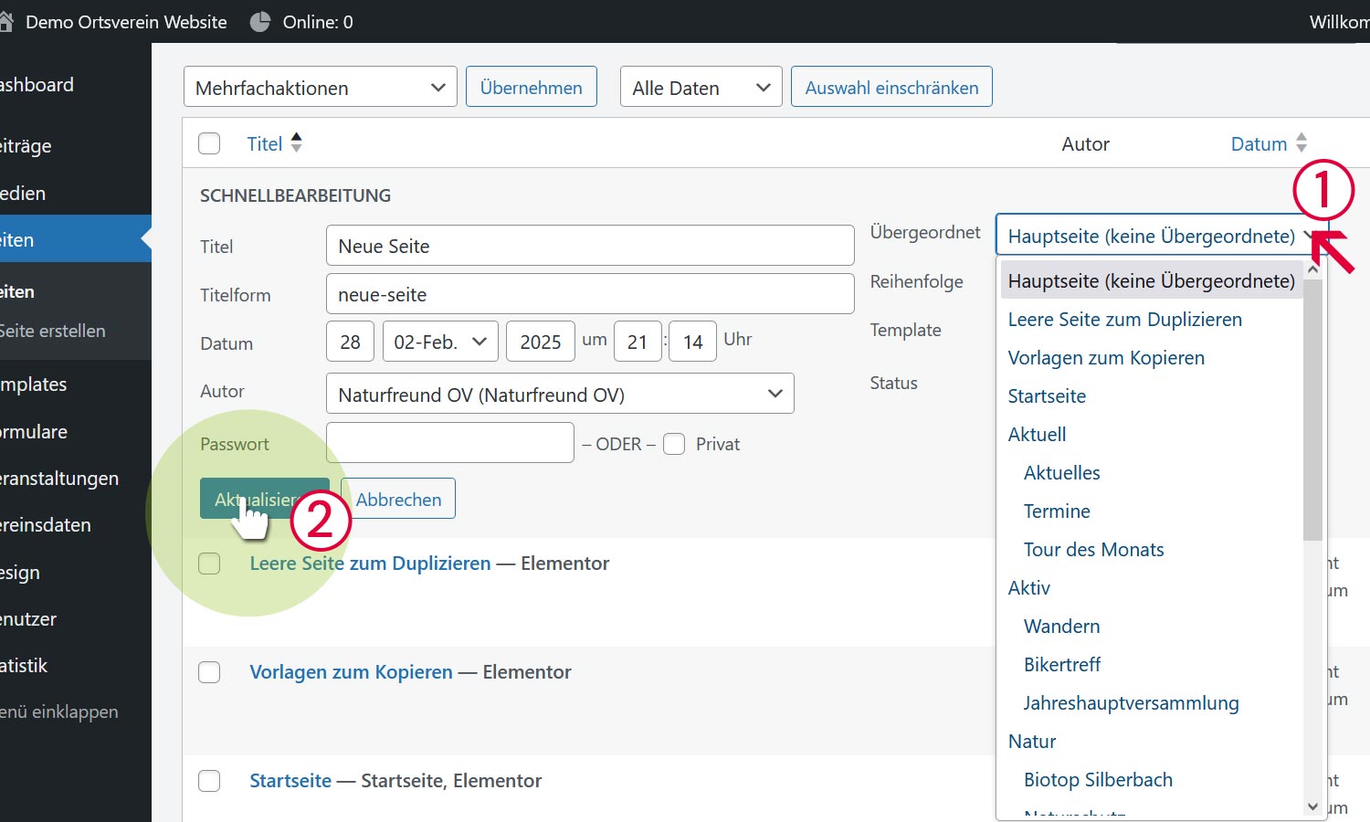Click the minute field showing 14
The image size is (1370, 822).
point(692,342)
